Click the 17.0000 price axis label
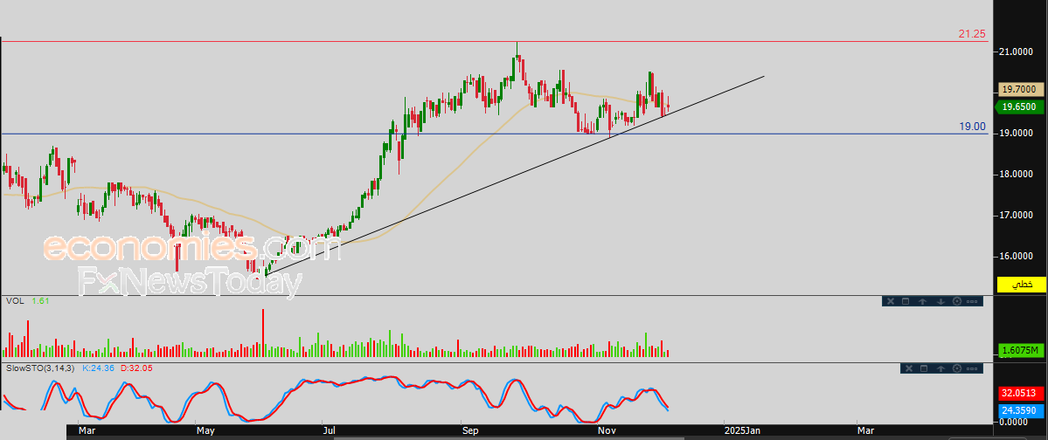This screenshot has height=440, width=1048. 1016,216
